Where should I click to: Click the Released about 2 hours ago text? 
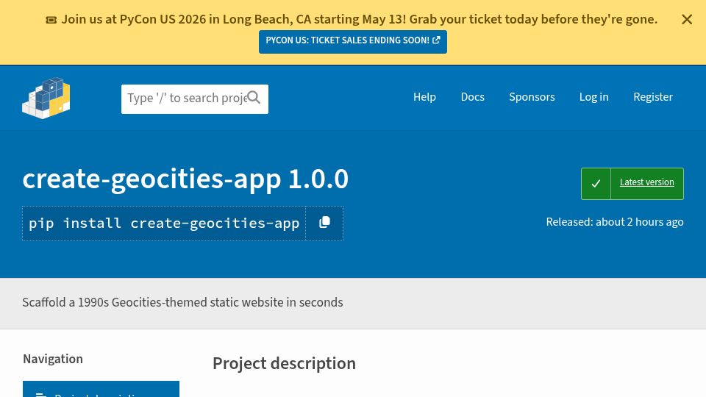tap(615, 222)
